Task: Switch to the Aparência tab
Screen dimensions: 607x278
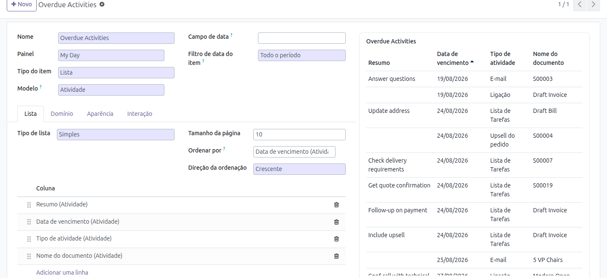Action: 100,114
